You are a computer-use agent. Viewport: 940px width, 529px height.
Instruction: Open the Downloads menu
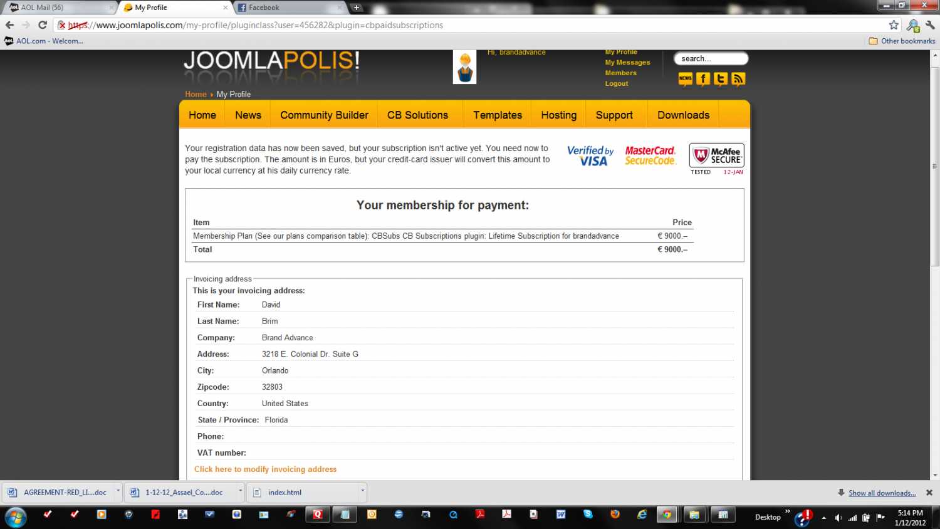[684, 115]
